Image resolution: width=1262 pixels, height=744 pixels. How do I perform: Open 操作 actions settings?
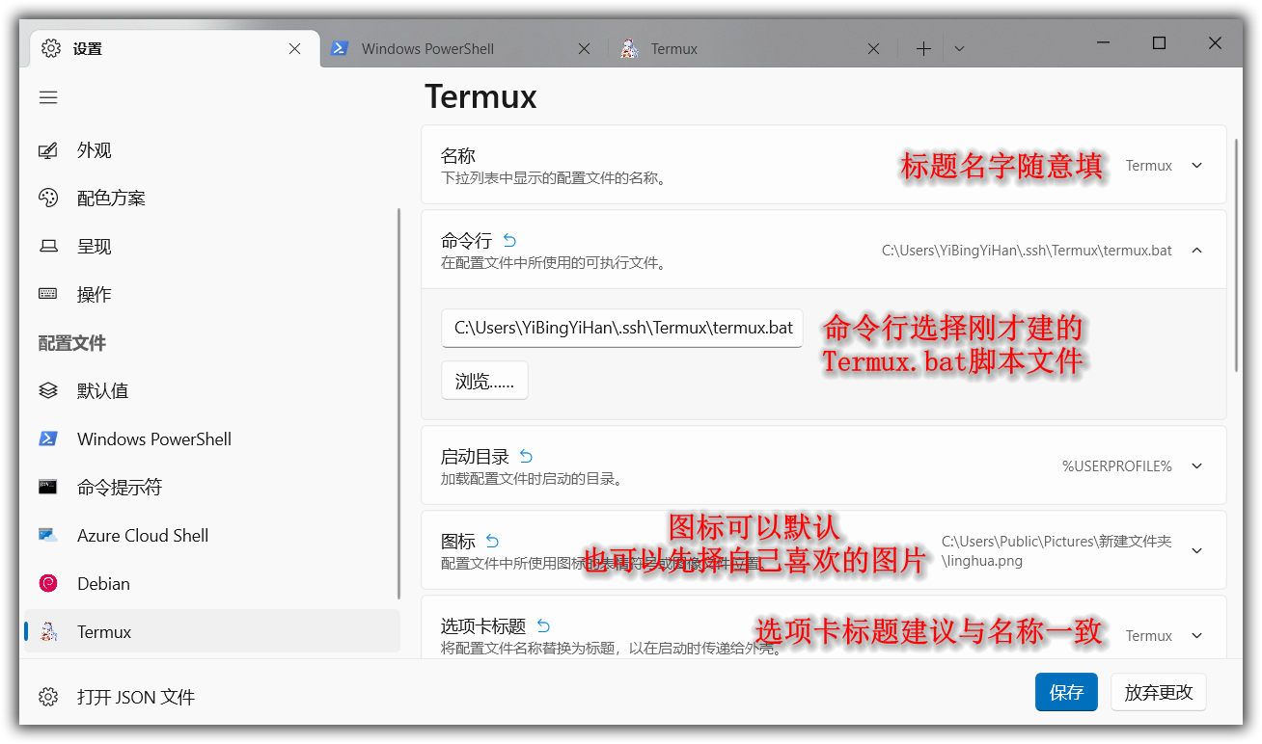tap(212, 295)
